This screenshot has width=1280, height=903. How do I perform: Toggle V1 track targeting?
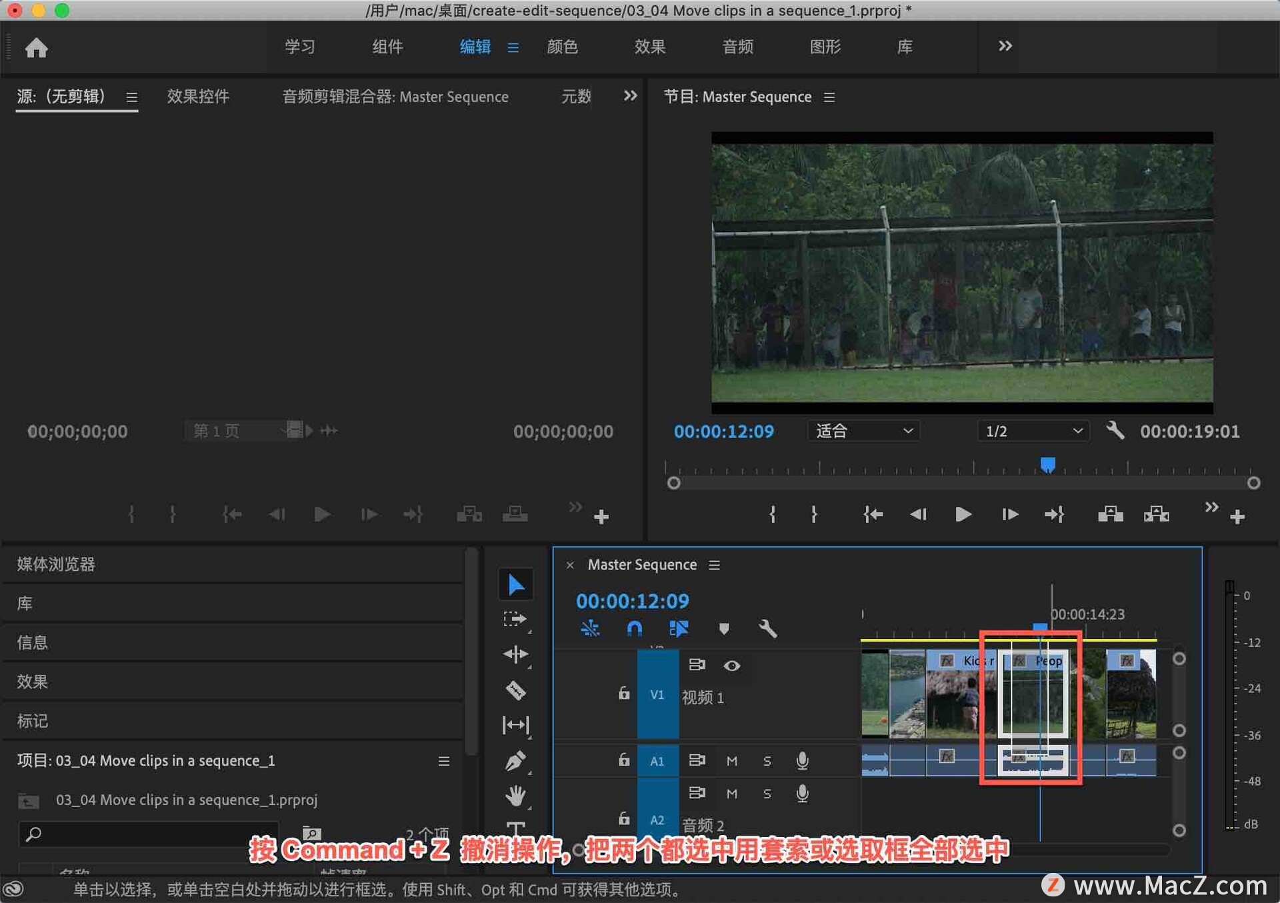[x=657, y=694]
